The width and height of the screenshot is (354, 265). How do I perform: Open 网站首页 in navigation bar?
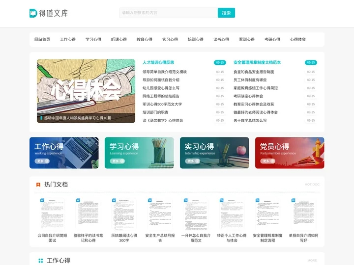pos(42,39)
